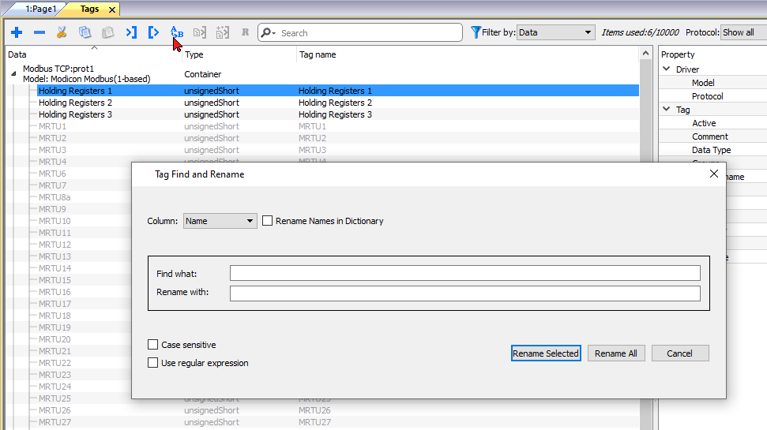
Task: Click the Model property row
Action: (714, 83)
